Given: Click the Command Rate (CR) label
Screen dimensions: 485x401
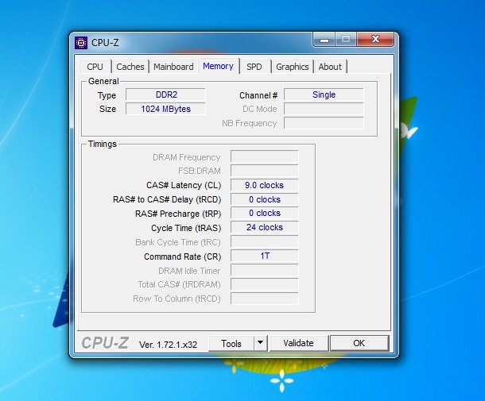Looking at the screenshot, I should click(x=183, y=256).
